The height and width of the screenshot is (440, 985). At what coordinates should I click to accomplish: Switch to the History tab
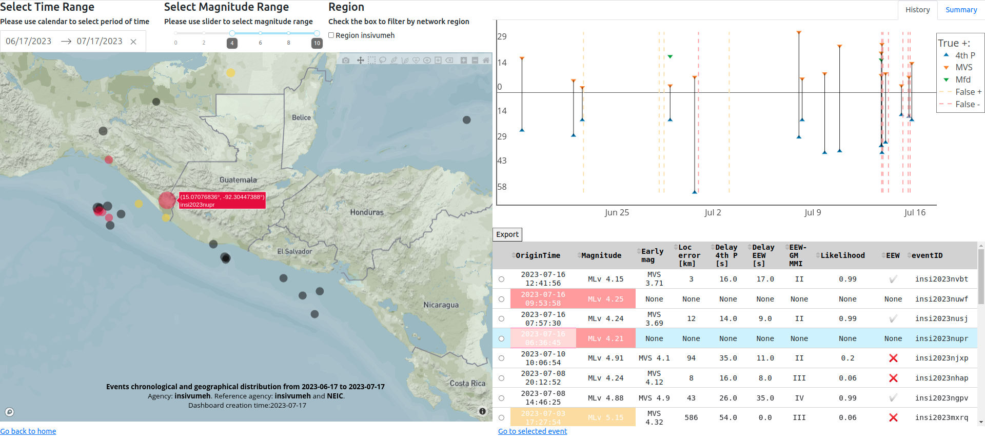coord(917,10)
